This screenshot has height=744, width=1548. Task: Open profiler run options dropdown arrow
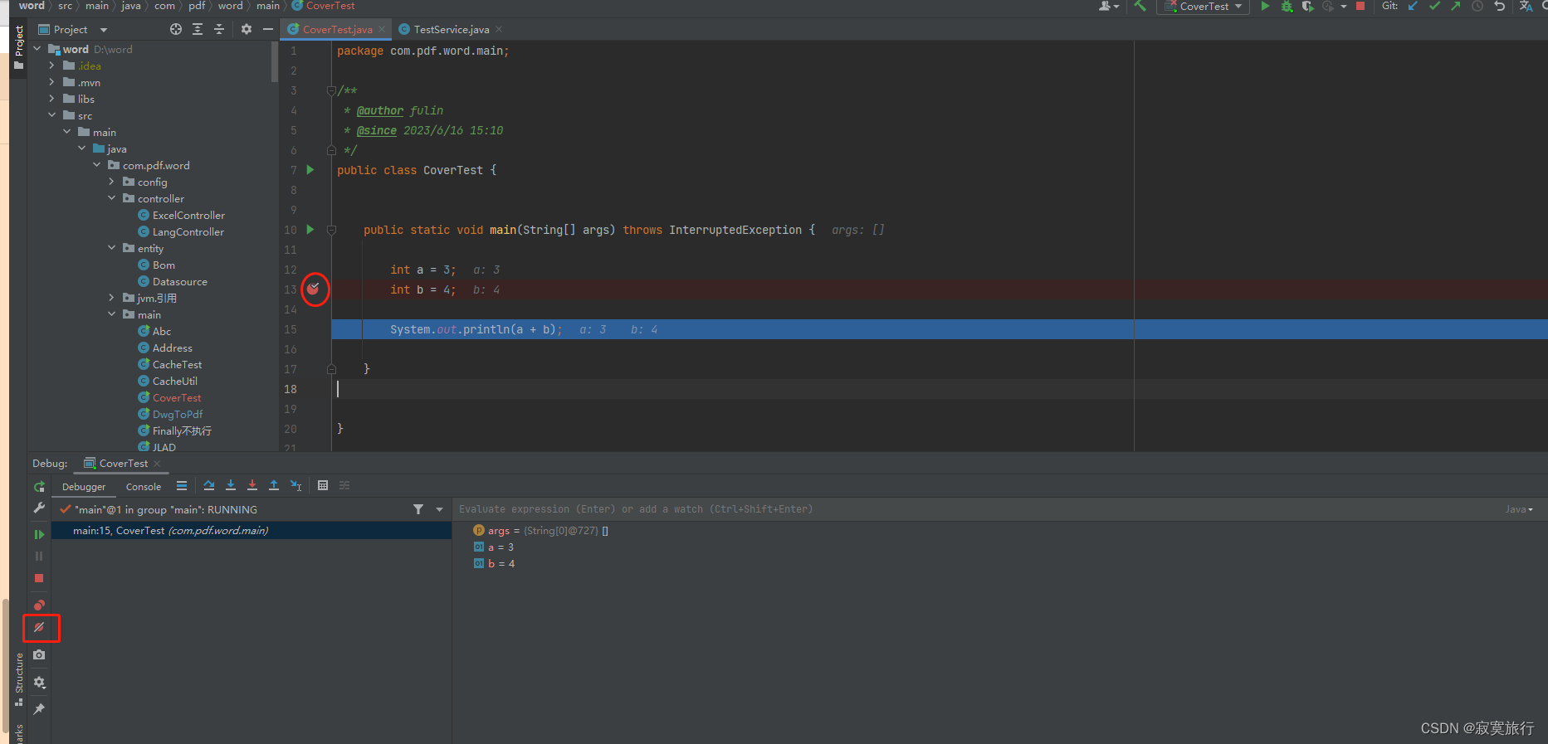tap(1344, 7)
